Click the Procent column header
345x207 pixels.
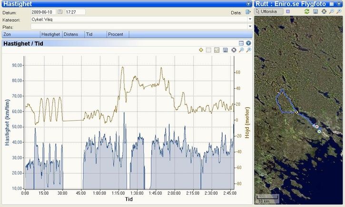[115, 34]
